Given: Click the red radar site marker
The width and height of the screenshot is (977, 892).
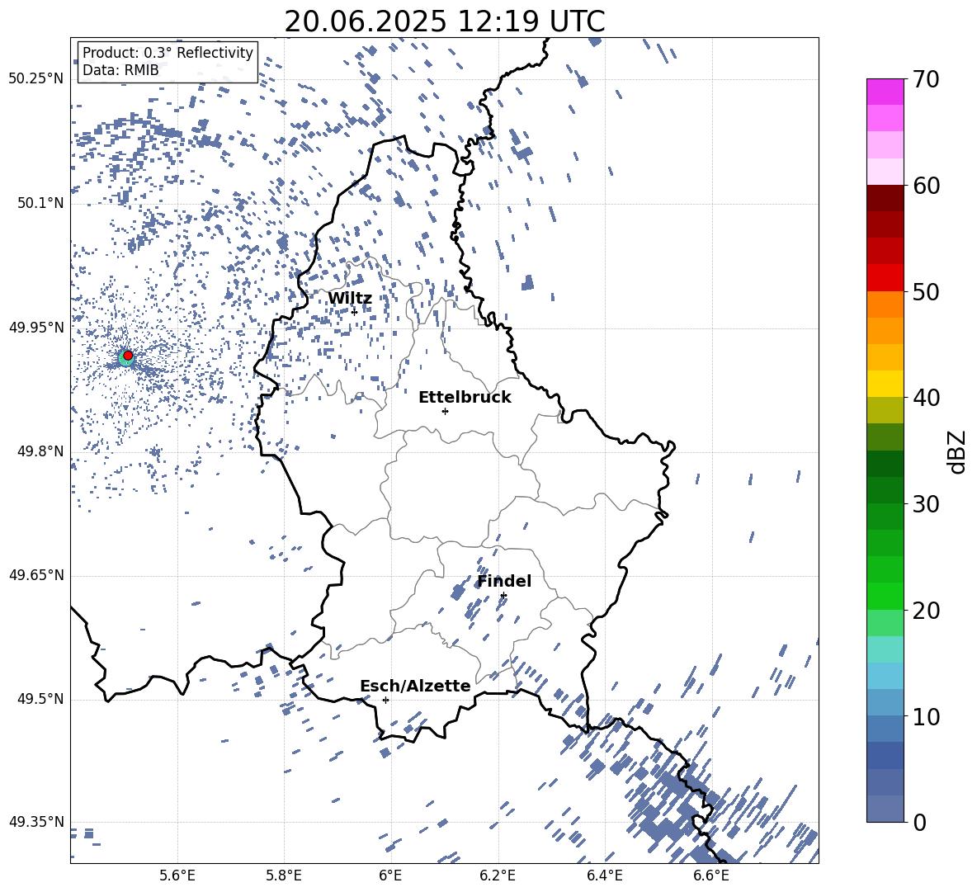Looking at the screenshot, I should tap(128, 355).
